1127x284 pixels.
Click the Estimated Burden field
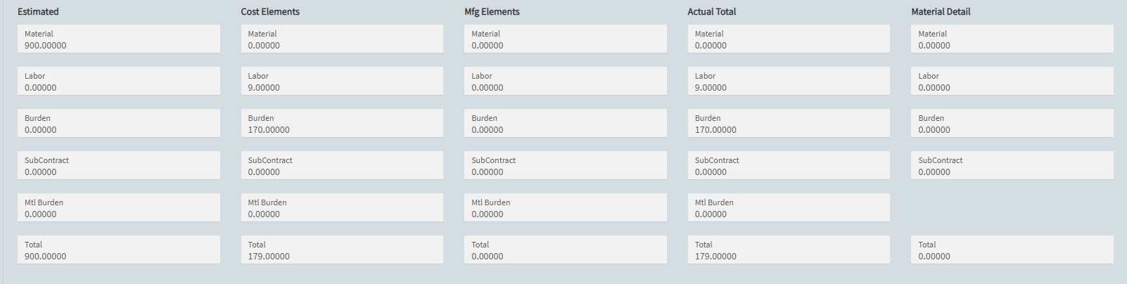(x=118, y=124)
